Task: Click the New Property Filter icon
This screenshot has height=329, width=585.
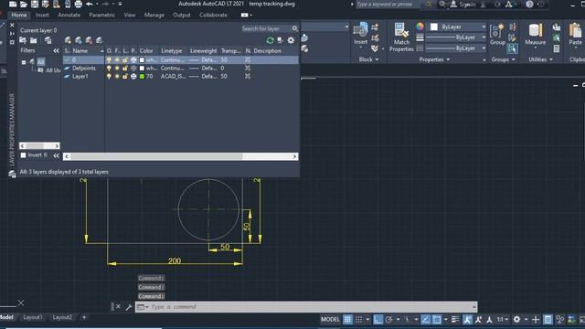Action: 23,40
